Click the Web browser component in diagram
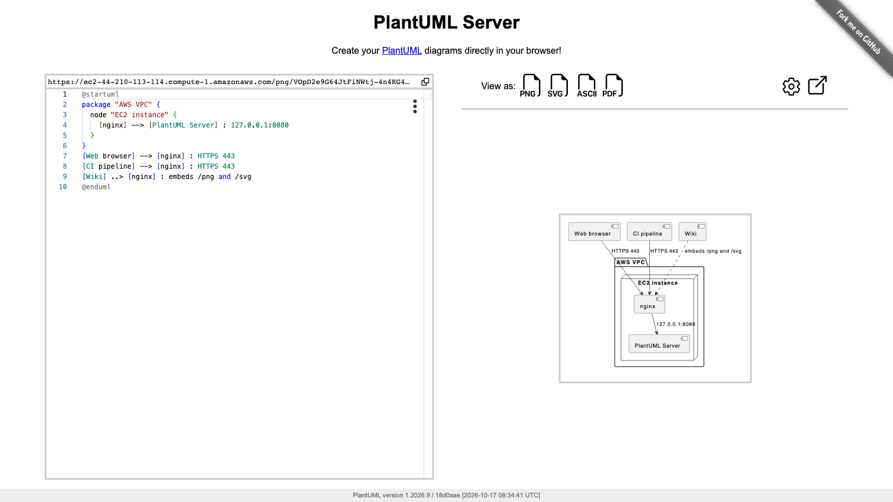The height and width of the screenshot is (502, 893). 595,232
